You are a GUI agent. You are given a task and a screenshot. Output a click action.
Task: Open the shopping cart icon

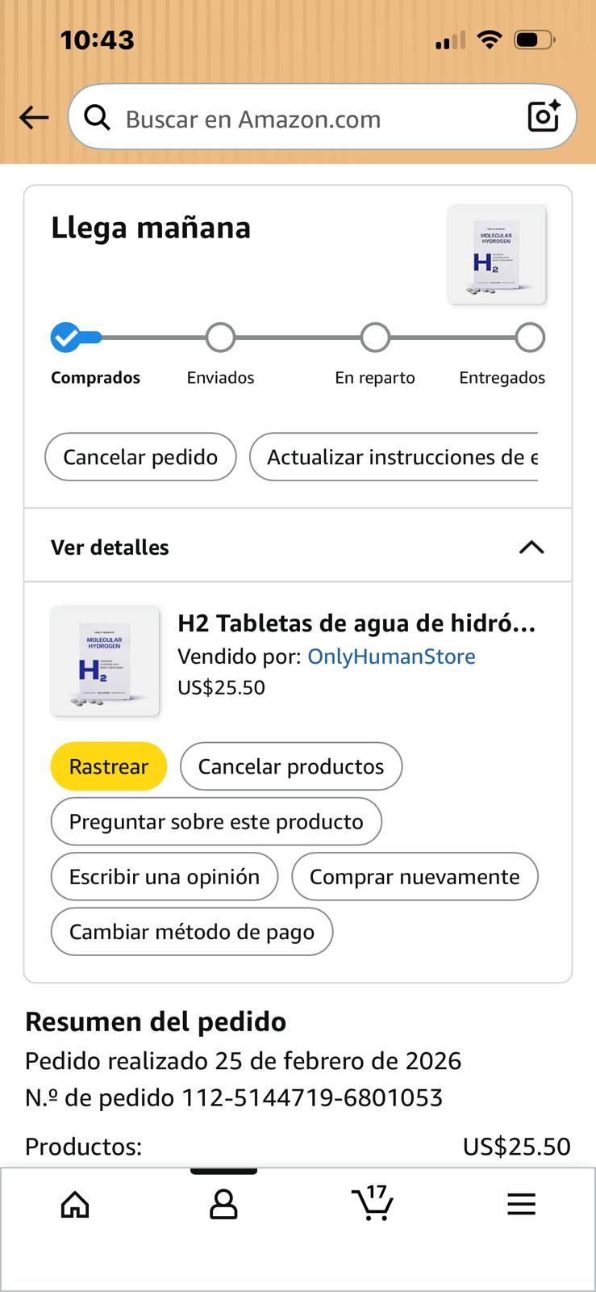click(373, 1203)
